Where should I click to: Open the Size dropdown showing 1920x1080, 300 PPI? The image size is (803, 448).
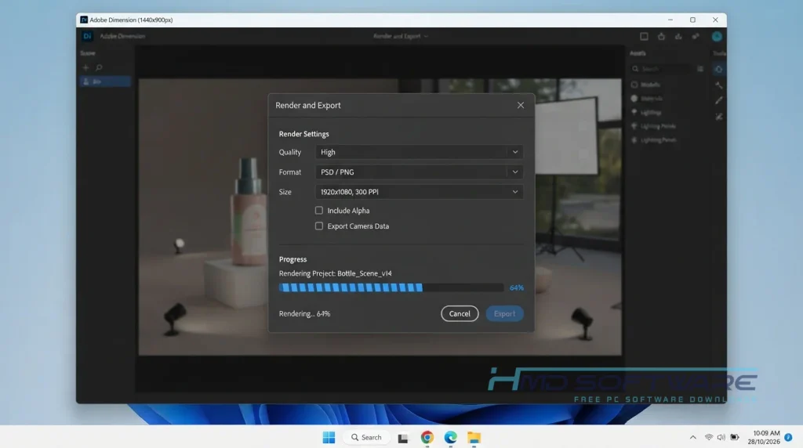click(419, 192)
